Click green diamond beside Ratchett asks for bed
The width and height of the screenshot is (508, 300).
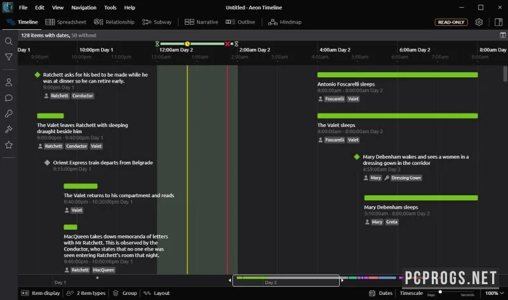pyautogui.click(x=37, y=75)
